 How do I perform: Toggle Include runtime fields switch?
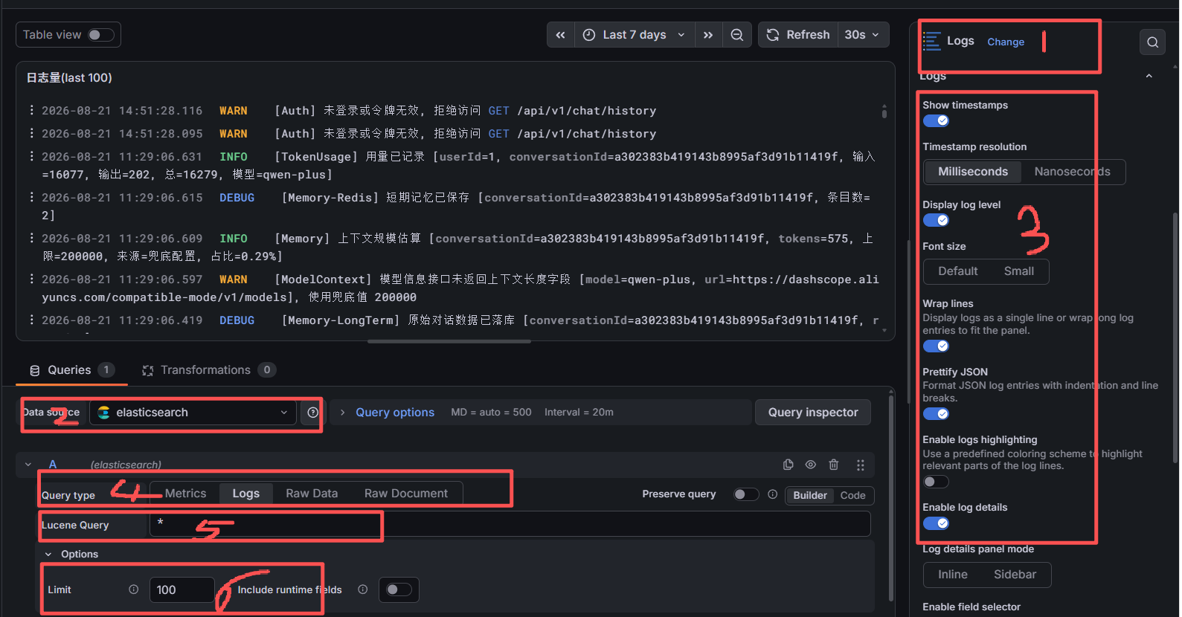pyautogui.click(x=399, y=589)
